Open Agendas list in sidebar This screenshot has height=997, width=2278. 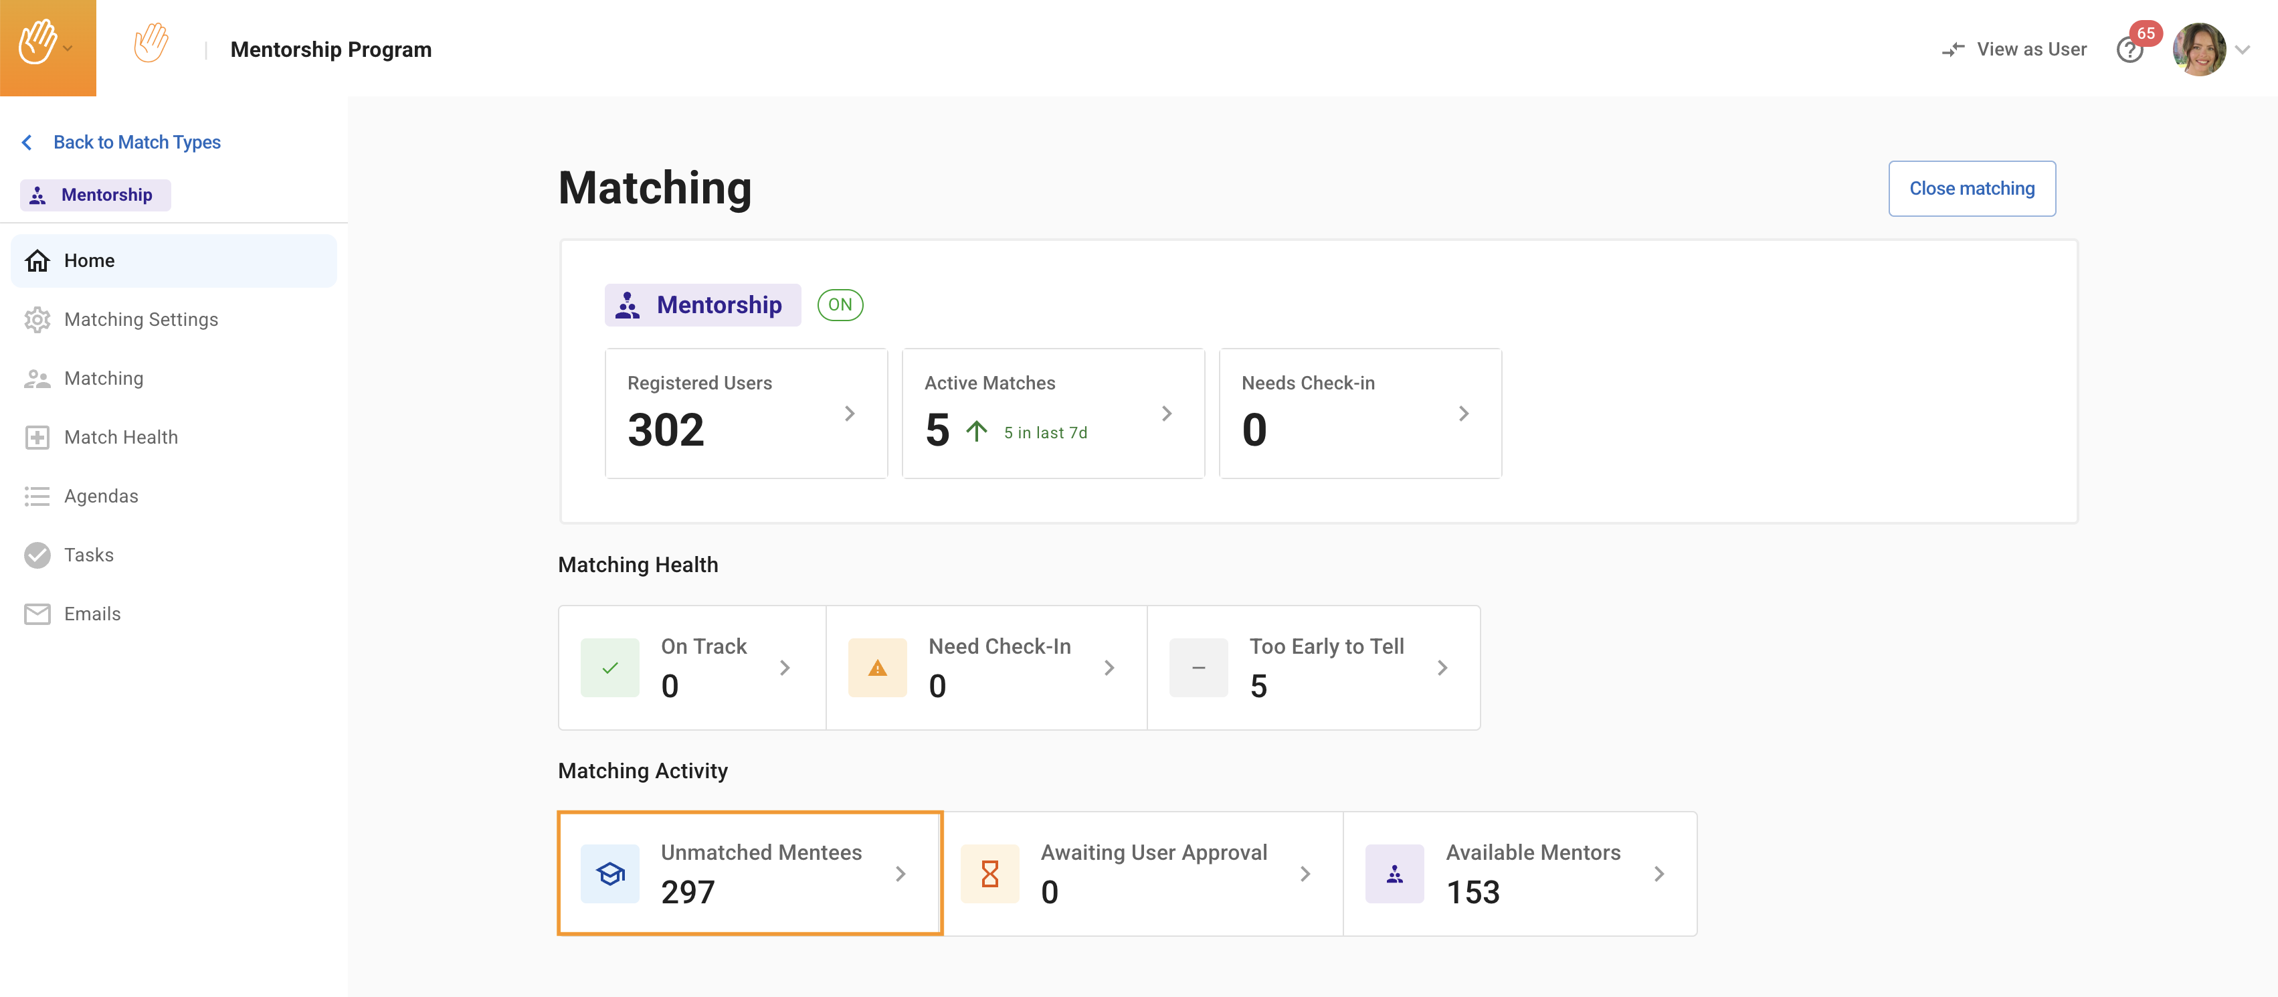point(101,496)
